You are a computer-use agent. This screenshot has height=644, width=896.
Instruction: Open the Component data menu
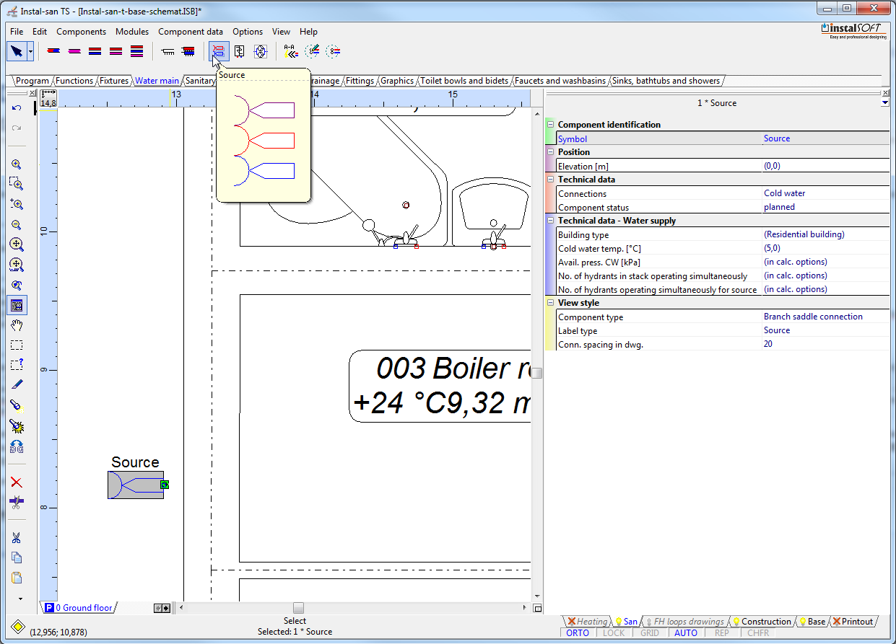pos(191,32)
